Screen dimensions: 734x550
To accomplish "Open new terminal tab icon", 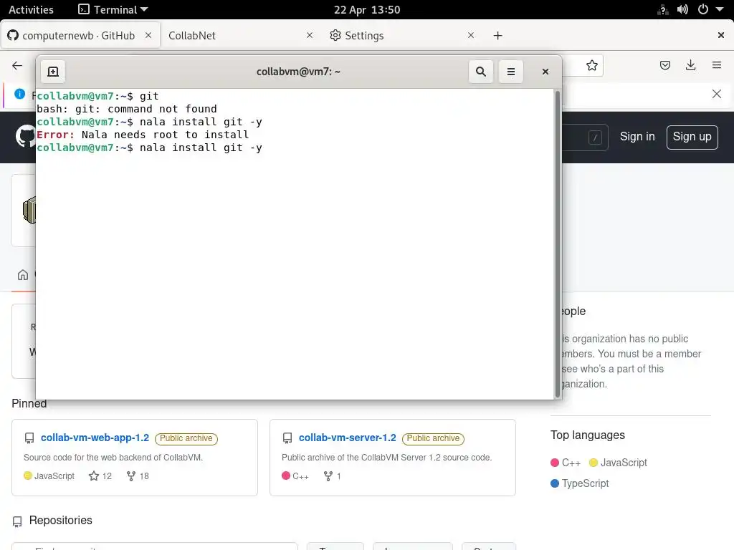I will [x=53, y=72].
